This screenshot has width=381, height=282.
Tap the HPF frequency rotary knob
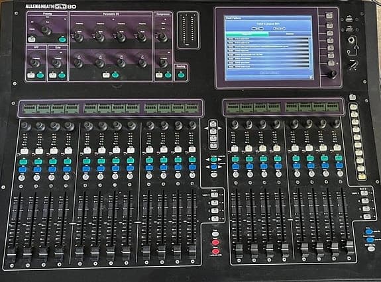pyautogui.click(x=35, y=63)
